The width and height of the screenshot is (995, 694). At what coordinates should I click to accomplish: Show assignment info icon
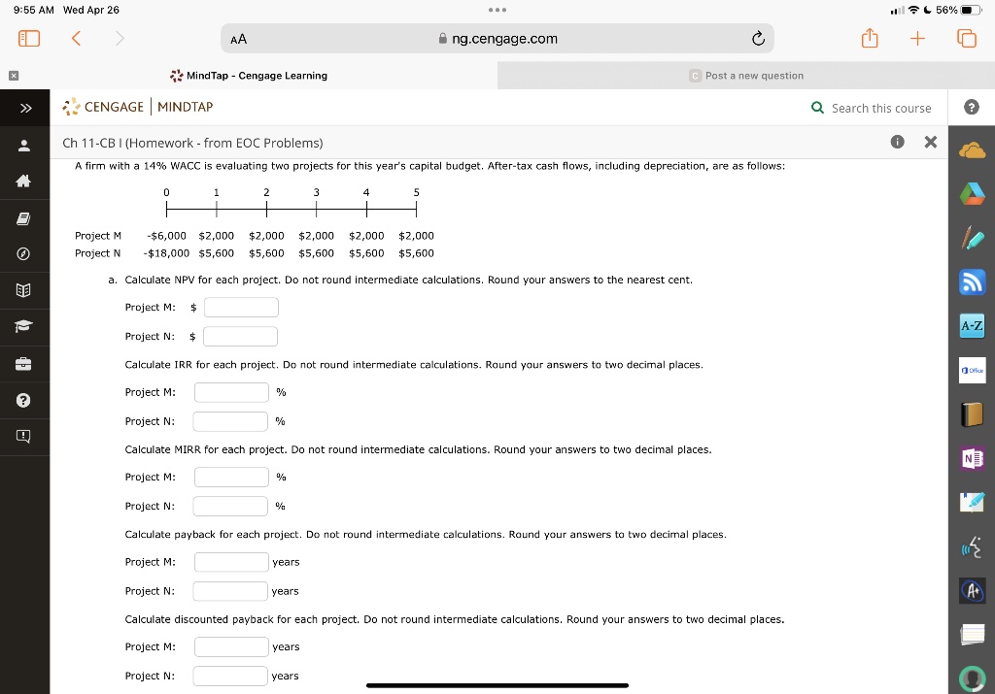[897, 142]
